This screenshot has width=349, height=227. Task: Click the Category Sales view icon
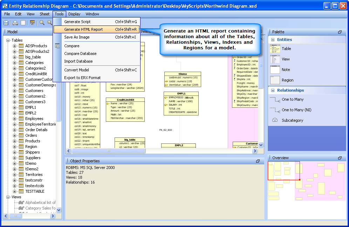coord(21,208)
